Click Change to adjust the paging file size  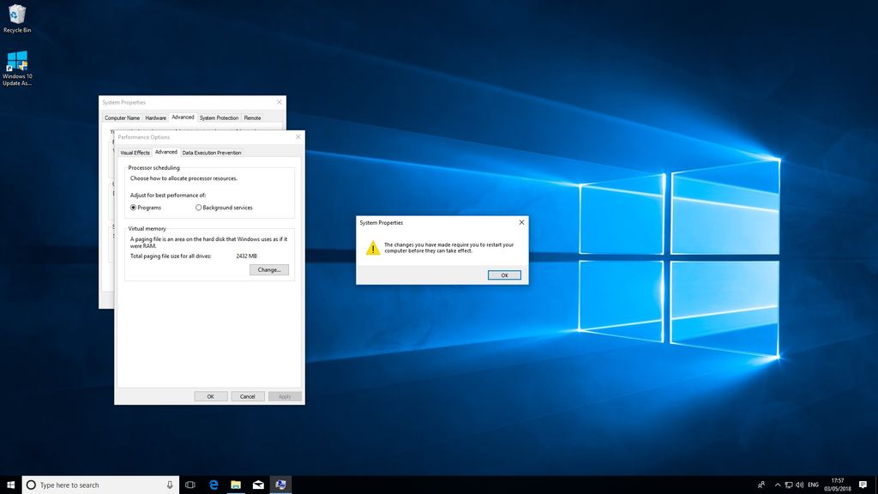tap(268, 269)
